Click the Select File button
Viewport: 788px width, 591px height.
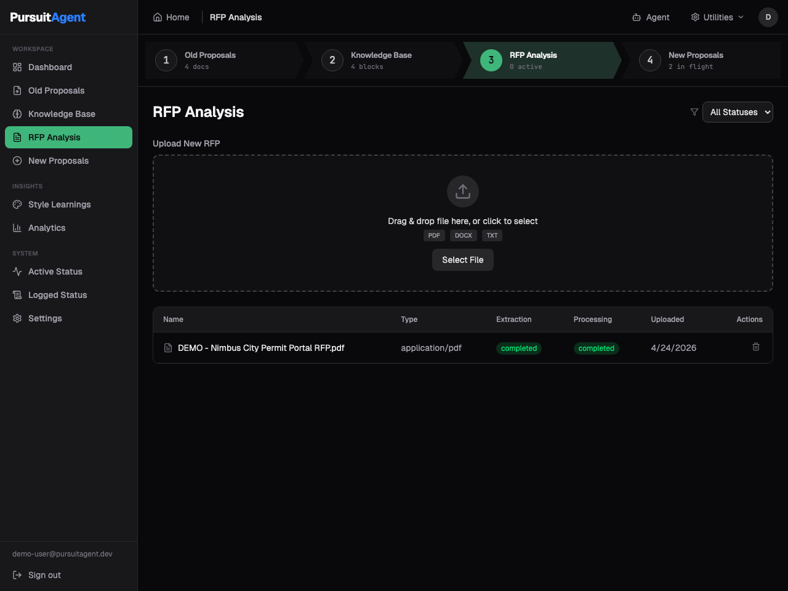(x=463, y=260)
